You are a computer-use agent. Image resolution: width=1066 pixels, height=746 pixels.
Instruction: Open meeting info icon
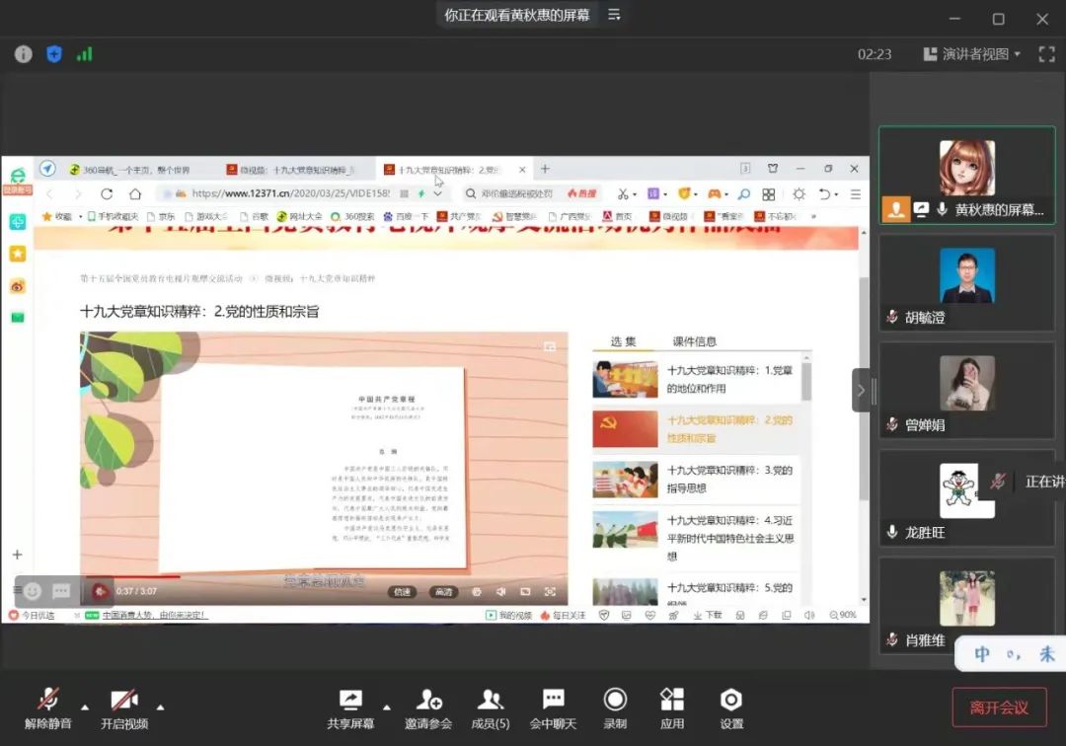pos(23,54)
